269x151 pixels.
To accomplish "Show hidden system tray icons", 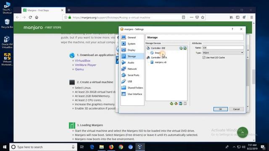I will click(234, 147).
